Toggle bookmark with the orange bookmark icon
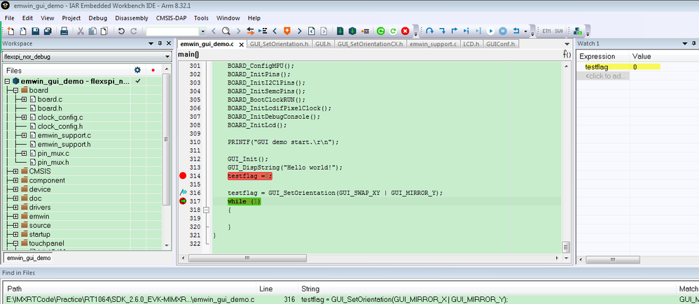Image resolution: width=699 pixels, height=304 pixels. pos(286,31)
